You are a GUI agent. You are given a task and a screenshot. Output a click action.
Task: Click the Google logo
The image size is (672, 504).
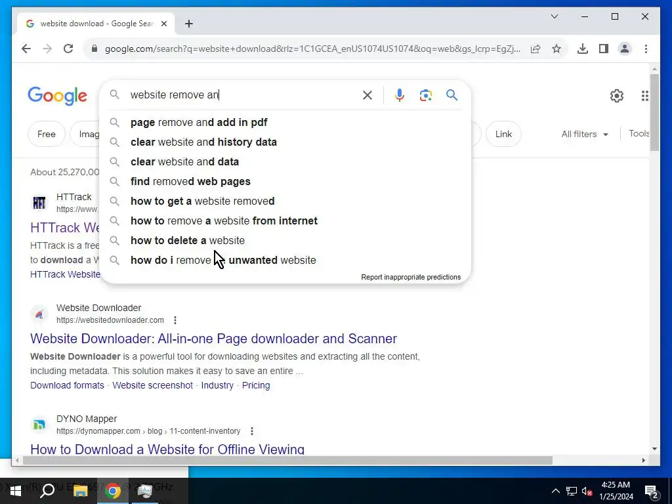[58, 96]
